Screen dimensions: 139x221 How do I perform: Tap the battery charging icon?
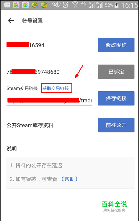pyautogui.click(x=116, y=5)
